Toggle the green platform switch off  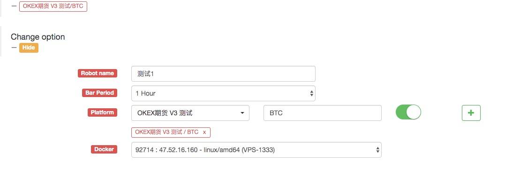[x=408, y=112]
